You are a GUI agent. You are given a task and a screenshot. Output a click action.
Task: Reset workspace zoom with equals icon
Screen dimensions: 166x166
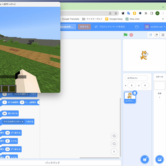(x=114, y=151)
